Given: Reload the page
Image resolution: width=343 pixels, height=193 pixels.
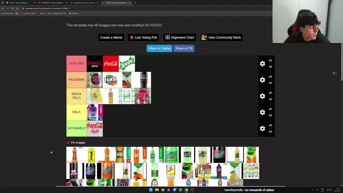Looking at the screenshot, I should click(12, 8).
